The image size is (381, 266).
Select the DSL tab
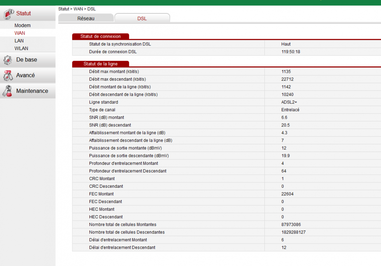click(142, 18)
